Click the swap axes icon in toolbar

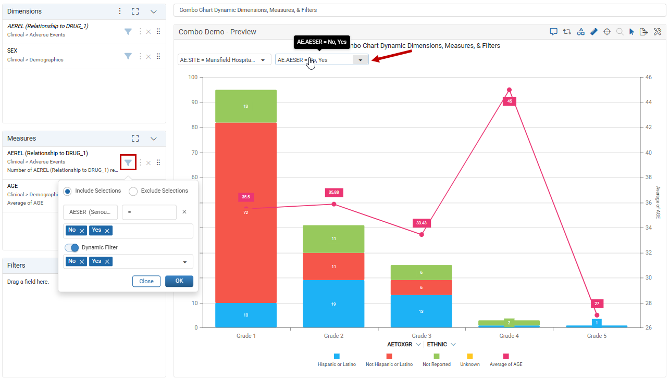pos(567,32)
